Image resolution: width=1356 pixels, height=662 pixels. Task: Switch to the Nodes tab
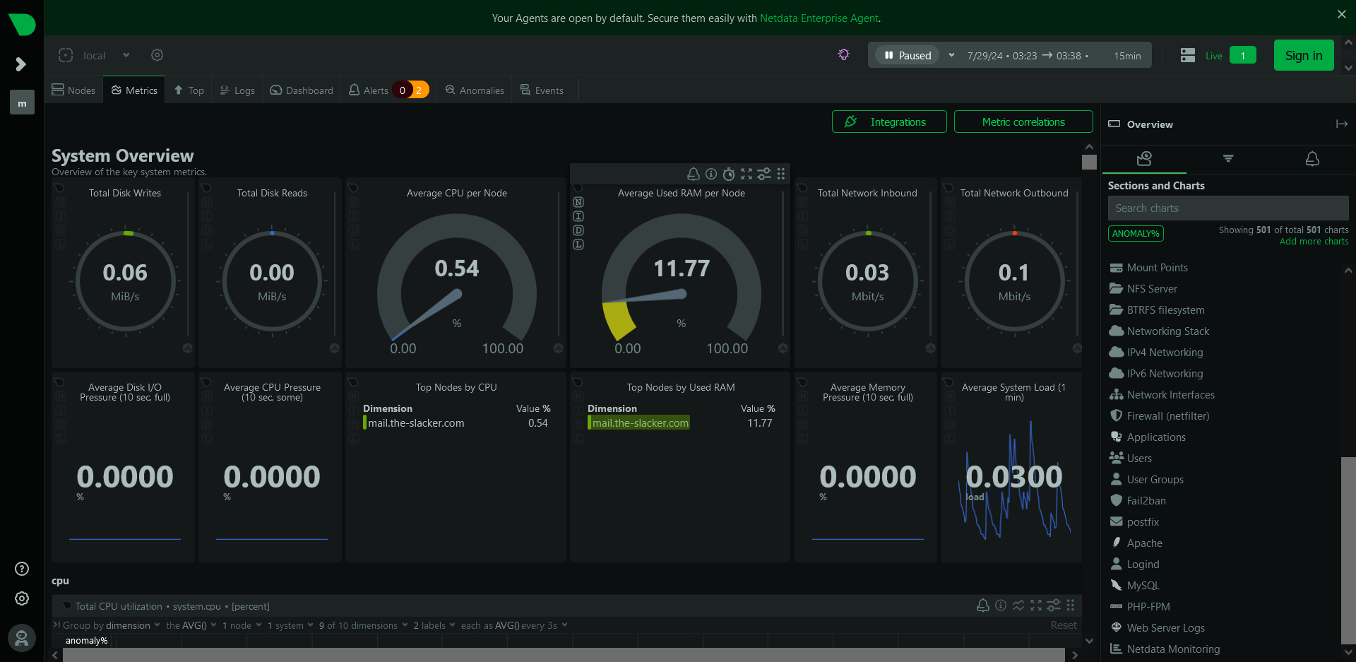tap(73, 90)
